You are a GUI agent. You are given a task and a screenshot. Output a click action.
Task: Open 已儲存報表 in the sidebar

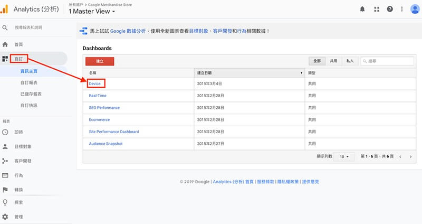(x=31, y=94)
